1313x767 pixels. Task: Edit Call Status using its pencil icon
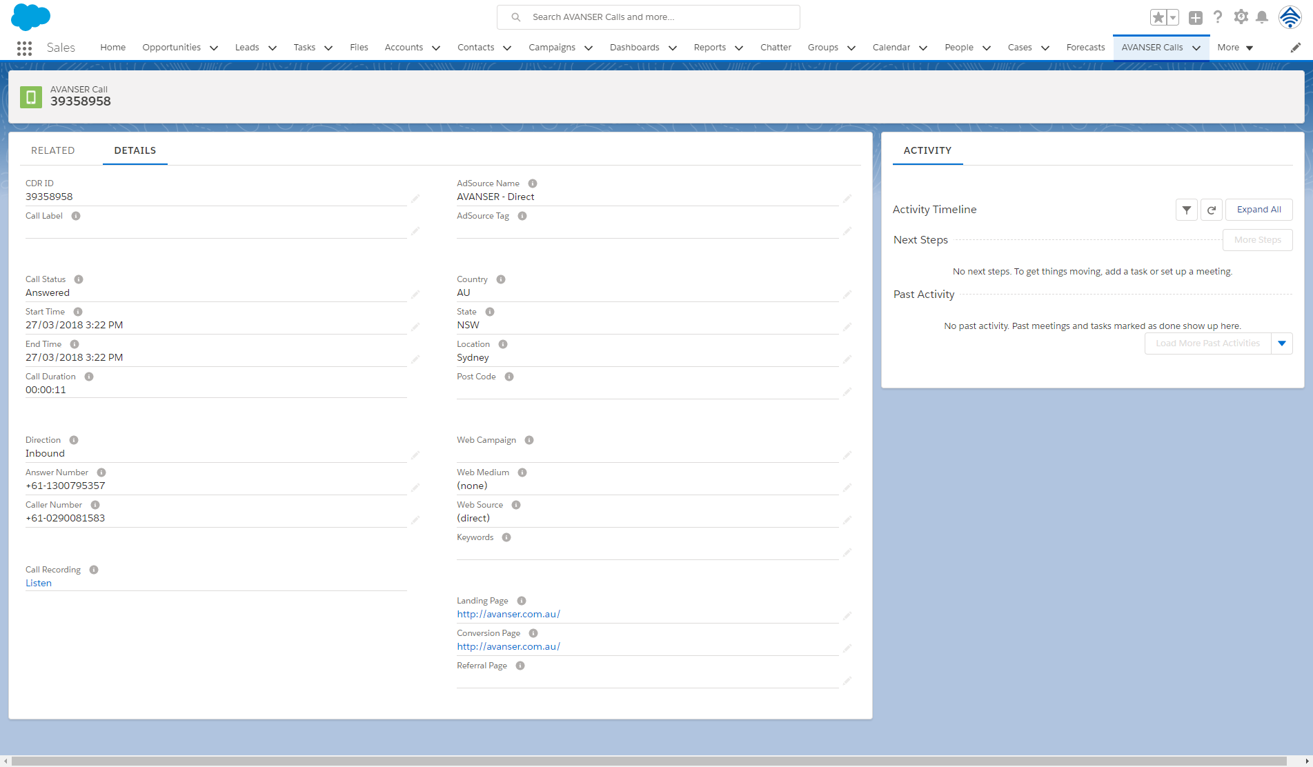coord(415,294)
